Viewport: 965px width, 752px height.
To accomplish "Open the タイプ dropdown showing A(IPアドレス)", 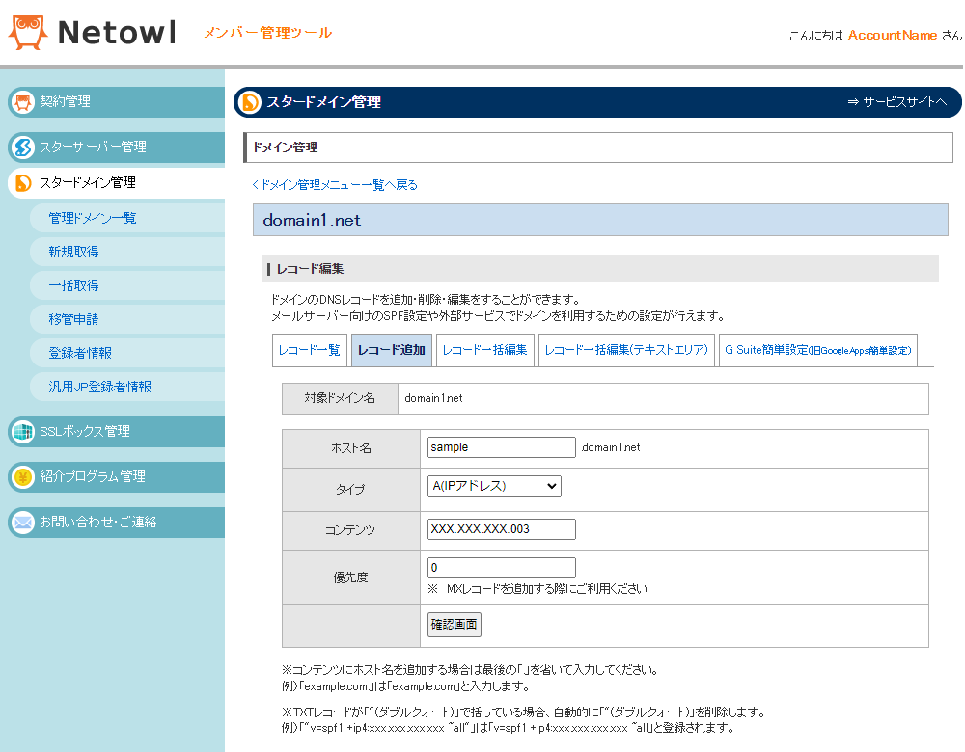I will tap(494, 486).
